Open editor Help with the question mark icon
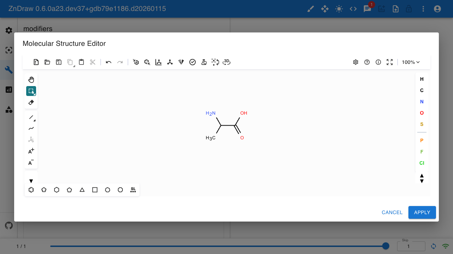Screen dimensions: 453x254 coord(367,62)
